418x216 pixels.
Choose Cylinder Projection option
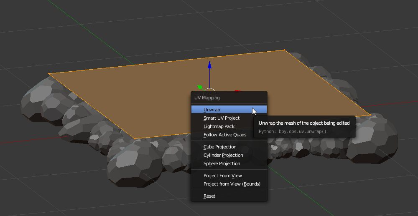coord(223,155)
